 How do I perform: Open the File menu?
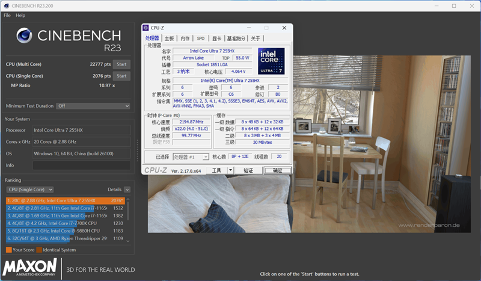pos(7,15)
